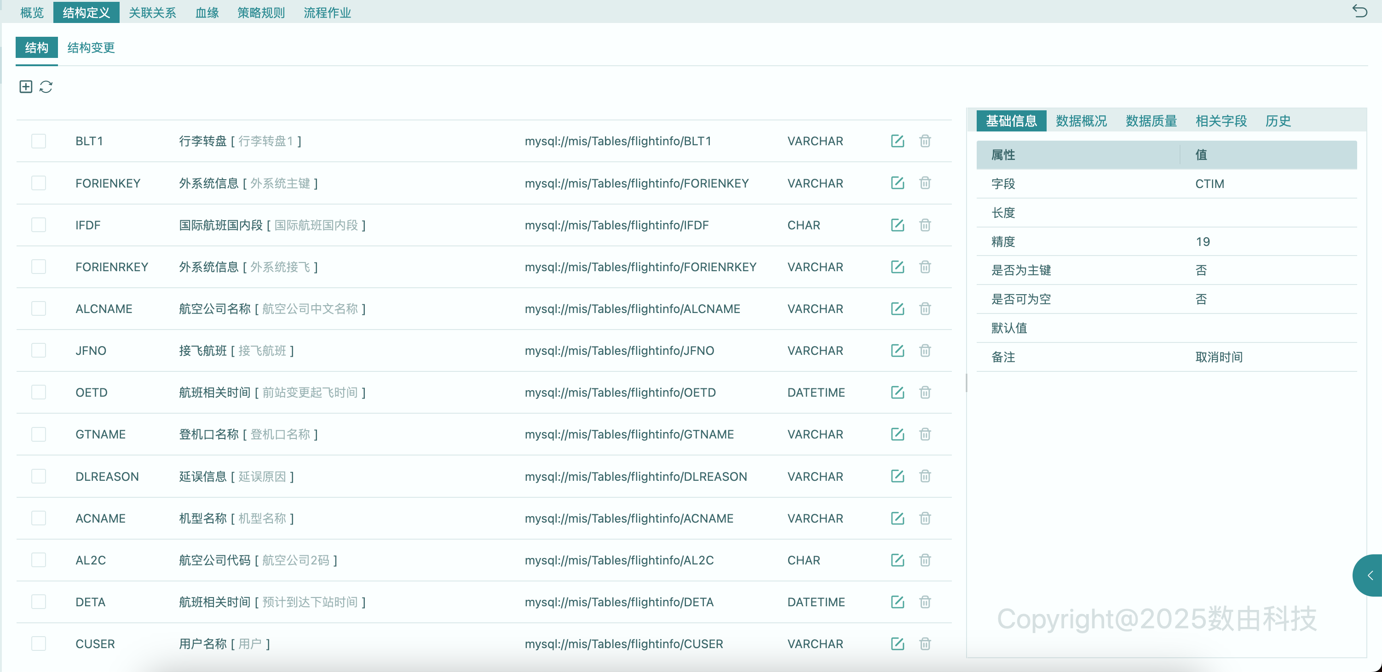Switch to the 历史 detail tab
This screenshot has height=672, width=1382.
1278,121
